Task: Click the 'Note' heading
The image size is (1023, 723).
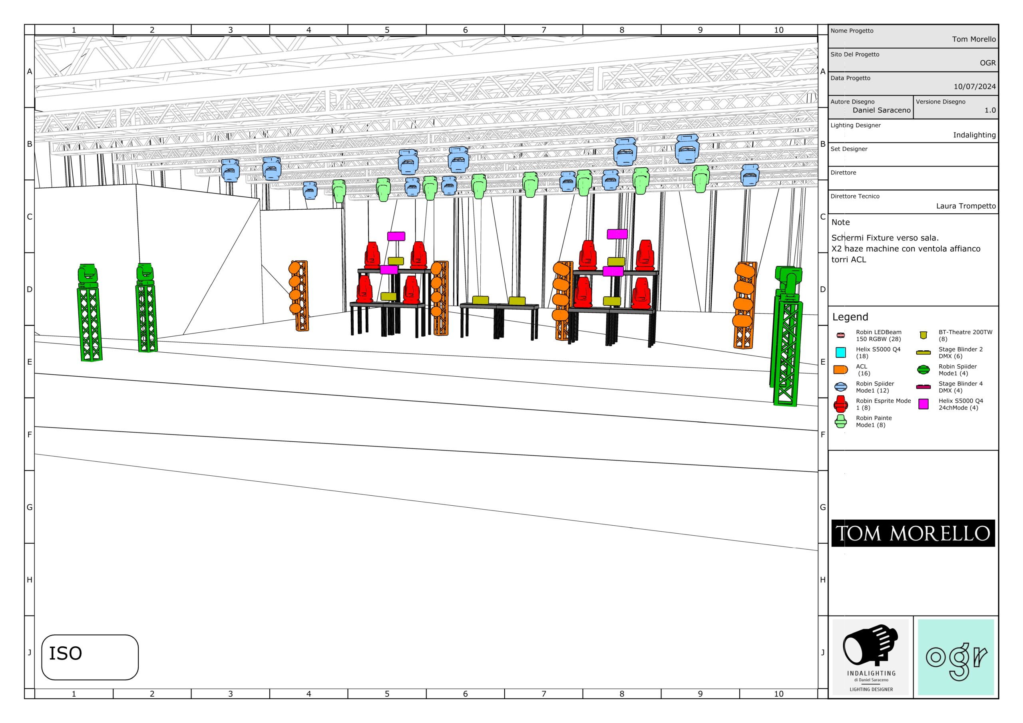Action: (840, 222)
